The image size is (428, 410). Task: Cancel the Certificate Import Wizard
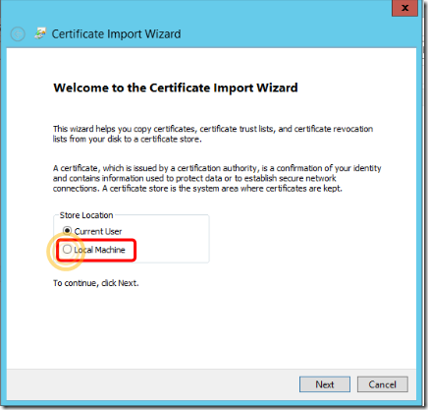[x=383, y=384]
